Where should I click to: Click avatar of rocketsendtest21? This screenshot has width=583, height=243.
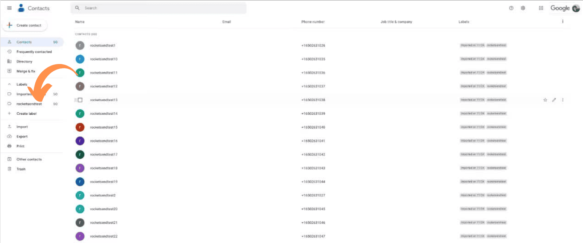point(80,223)
